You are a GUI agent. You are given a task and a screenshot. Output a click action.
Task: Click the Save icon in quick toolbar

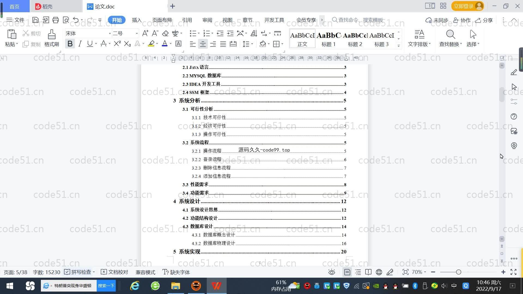tap(35, 20)
